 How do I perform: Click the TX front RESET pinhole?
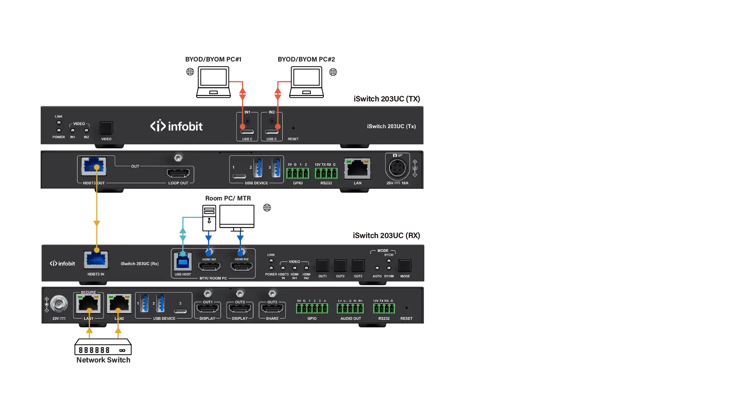(x=293, y=128)
